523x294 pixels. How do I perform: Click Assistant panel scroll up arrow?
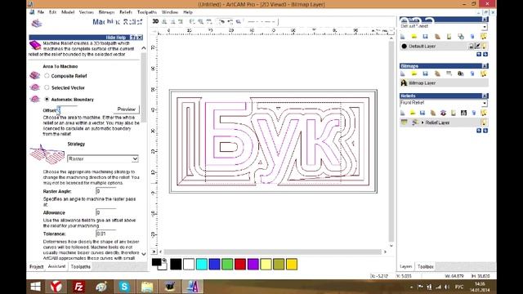(144, 48)
